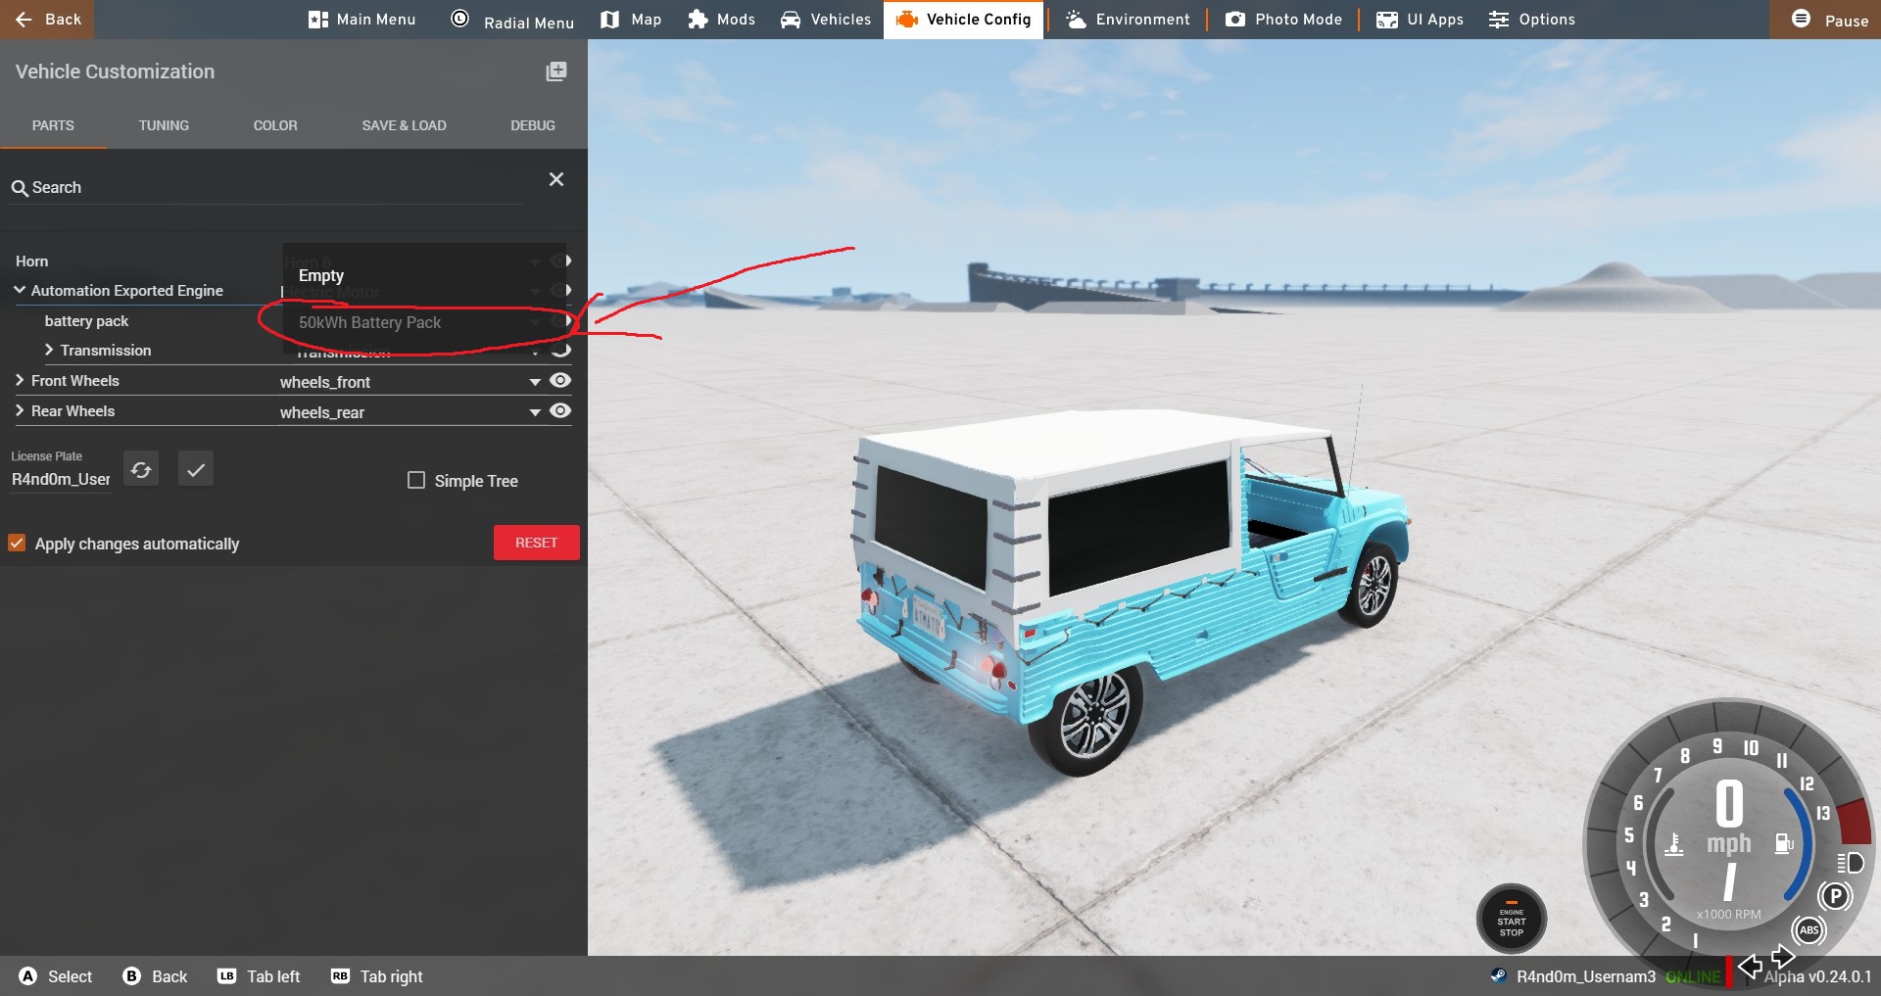Switch to the DEBUG tab
This screenshot has width=1881, height=996.
tap(533, 125)
